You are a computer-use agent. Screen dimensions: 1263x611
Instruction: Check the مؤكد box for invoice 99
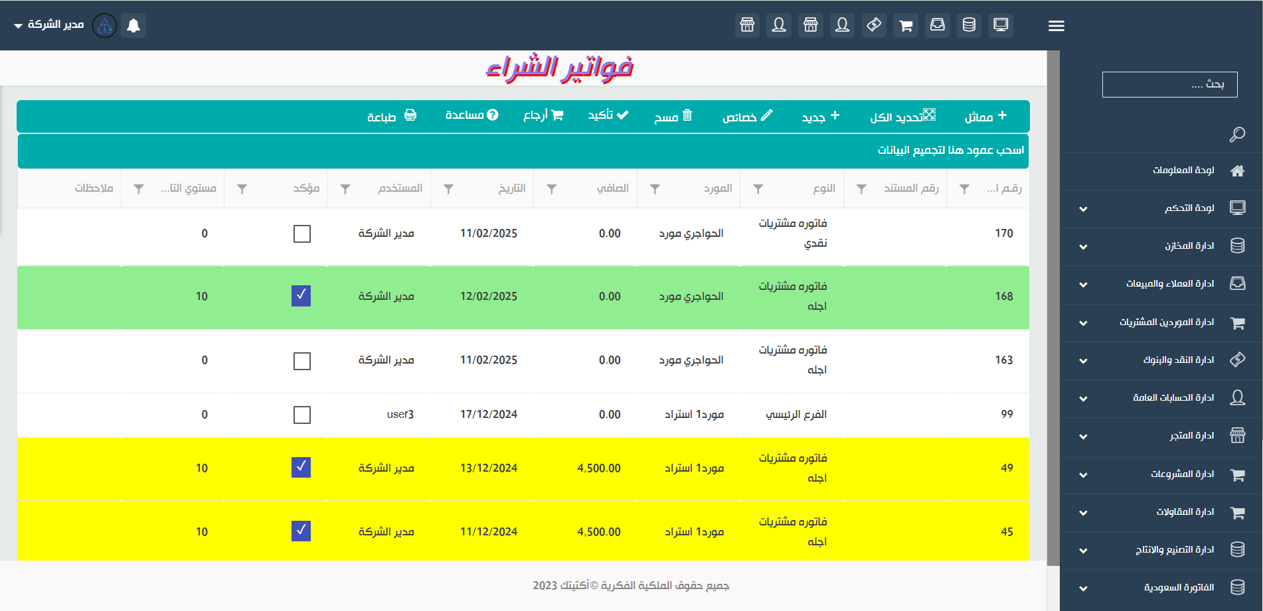click(x=302, y=415)
